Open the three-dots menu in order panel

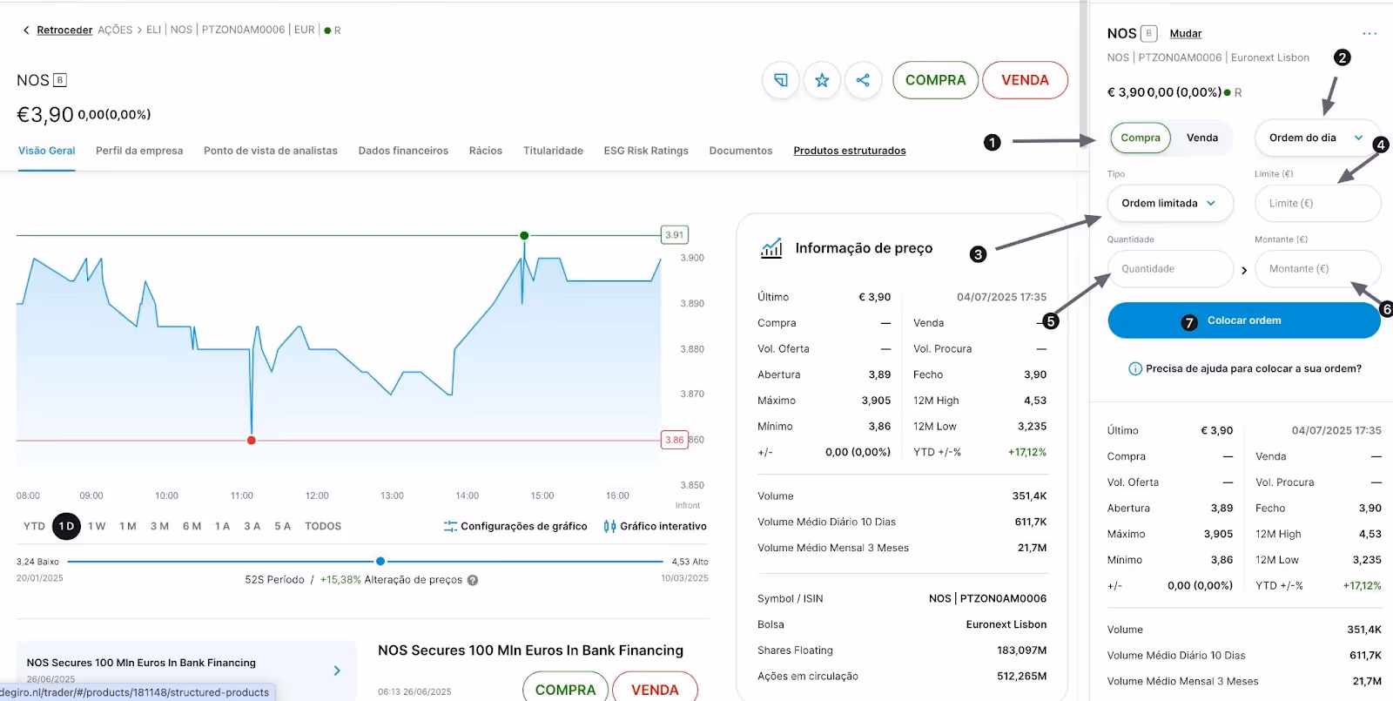(x=1369, y=34)
